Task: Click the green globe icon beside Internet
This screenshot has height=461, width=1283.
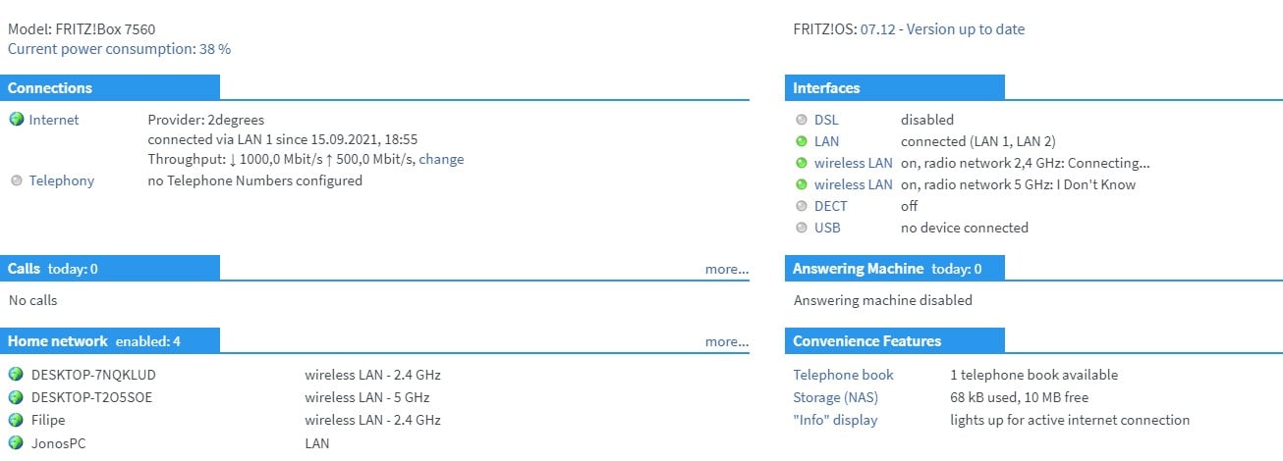Action: pyautogui.click(x=16, y=120)
